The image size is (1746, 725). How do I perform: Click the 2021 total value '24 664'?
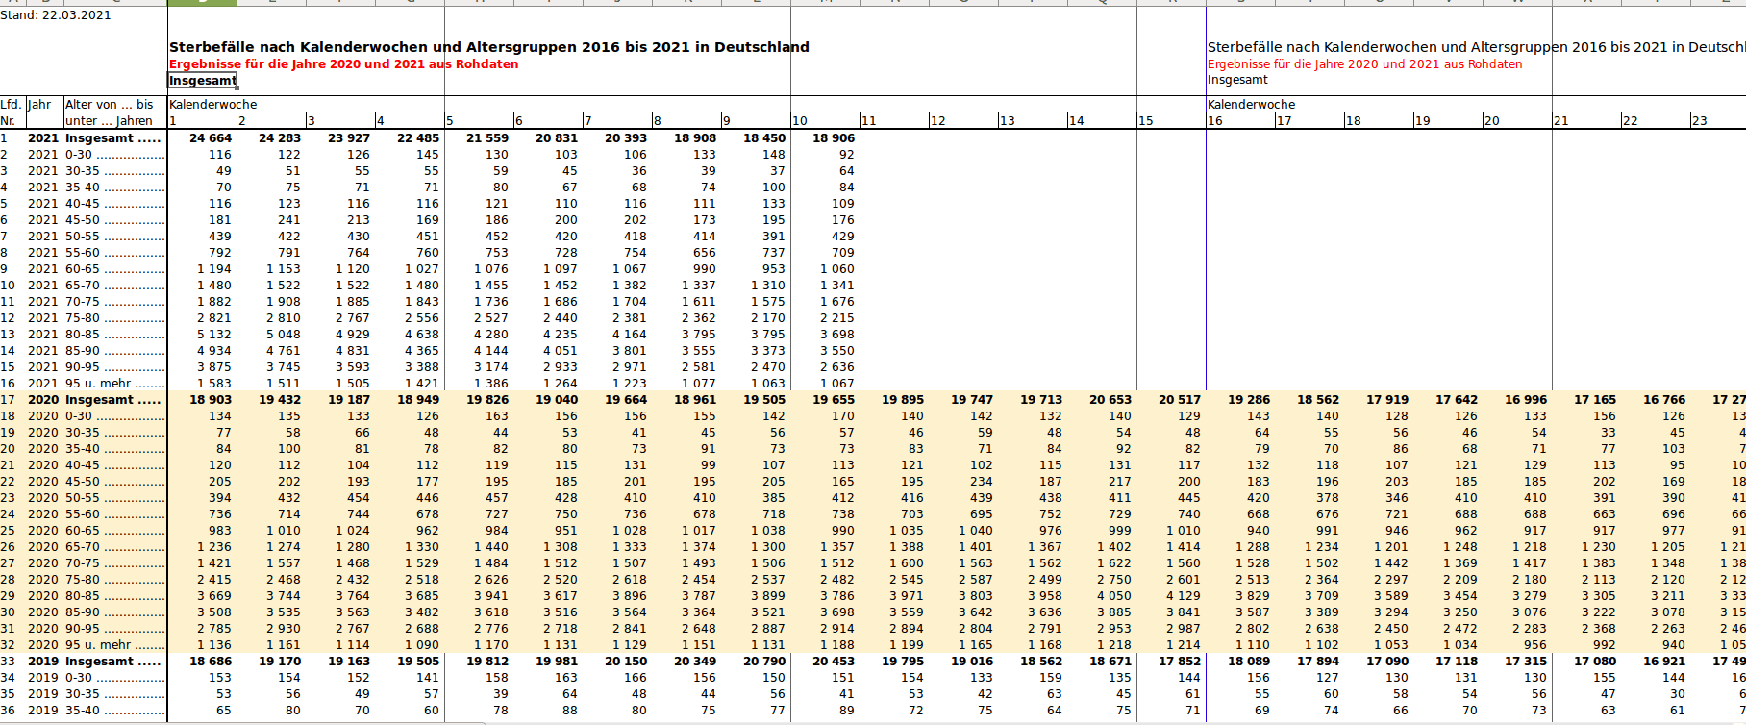tap(211, 138)
